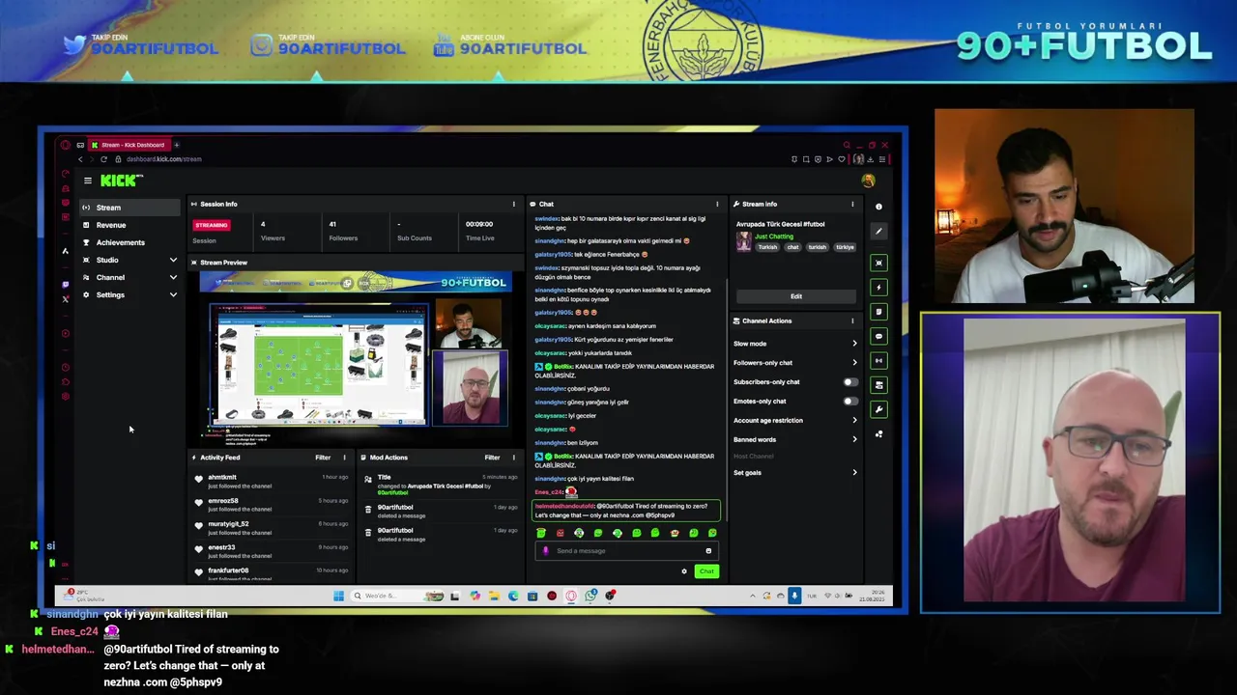Viewport: 1237px width, 695px height.
Task: Toggle Emotes-only chat switch
Action: tap(849, 402)
